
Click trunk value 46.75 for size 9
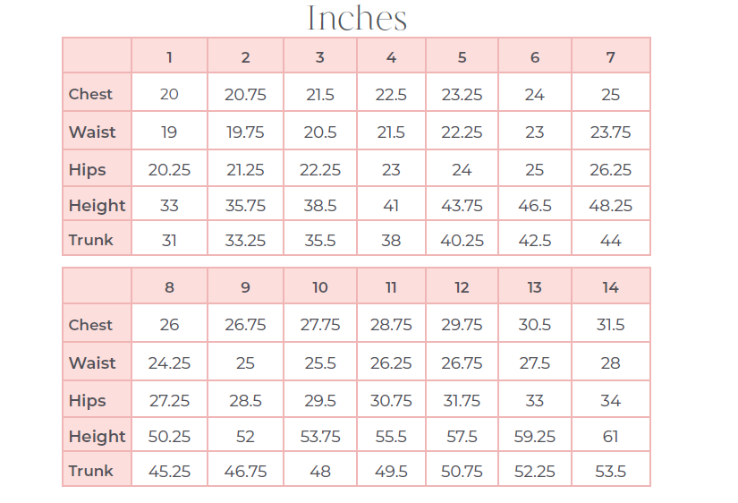[245, 472]
